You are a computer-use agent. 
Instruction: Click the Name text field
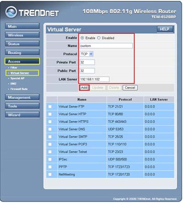click(x=106, y=46)
